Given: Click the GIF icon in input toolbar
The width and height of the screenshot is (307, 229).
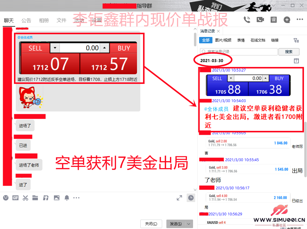Looking at the screenshot, I should click(15, 198).
